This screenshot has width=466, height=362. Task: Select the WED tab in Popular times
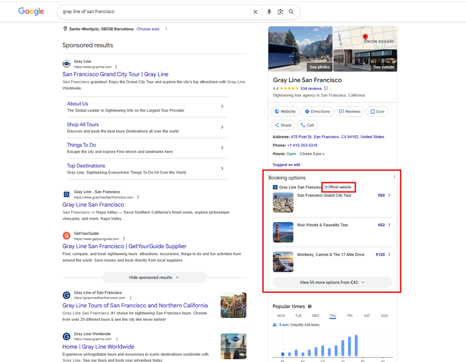tap(316, 316)
